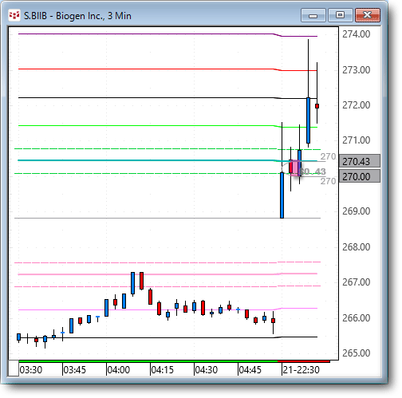402x398 pixels.
Task: Select the 274.00 price axis label
Action: pyautogui.click(x=356, y=34)
